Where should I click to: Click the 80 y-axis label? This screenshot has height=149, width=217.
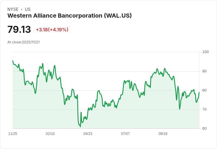205,90
